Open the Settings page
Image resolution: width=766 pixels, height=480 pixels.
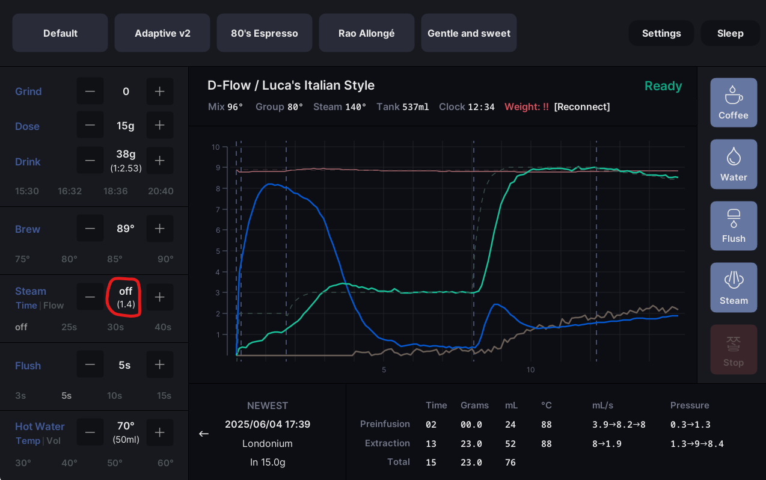point(661,33)
